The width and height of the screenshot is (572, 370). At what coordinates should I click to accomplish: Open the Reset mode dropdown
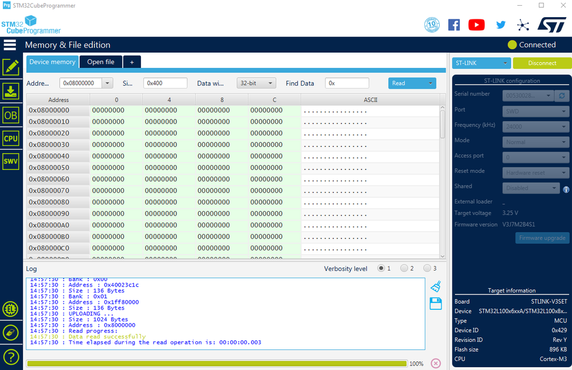point(535,172)
